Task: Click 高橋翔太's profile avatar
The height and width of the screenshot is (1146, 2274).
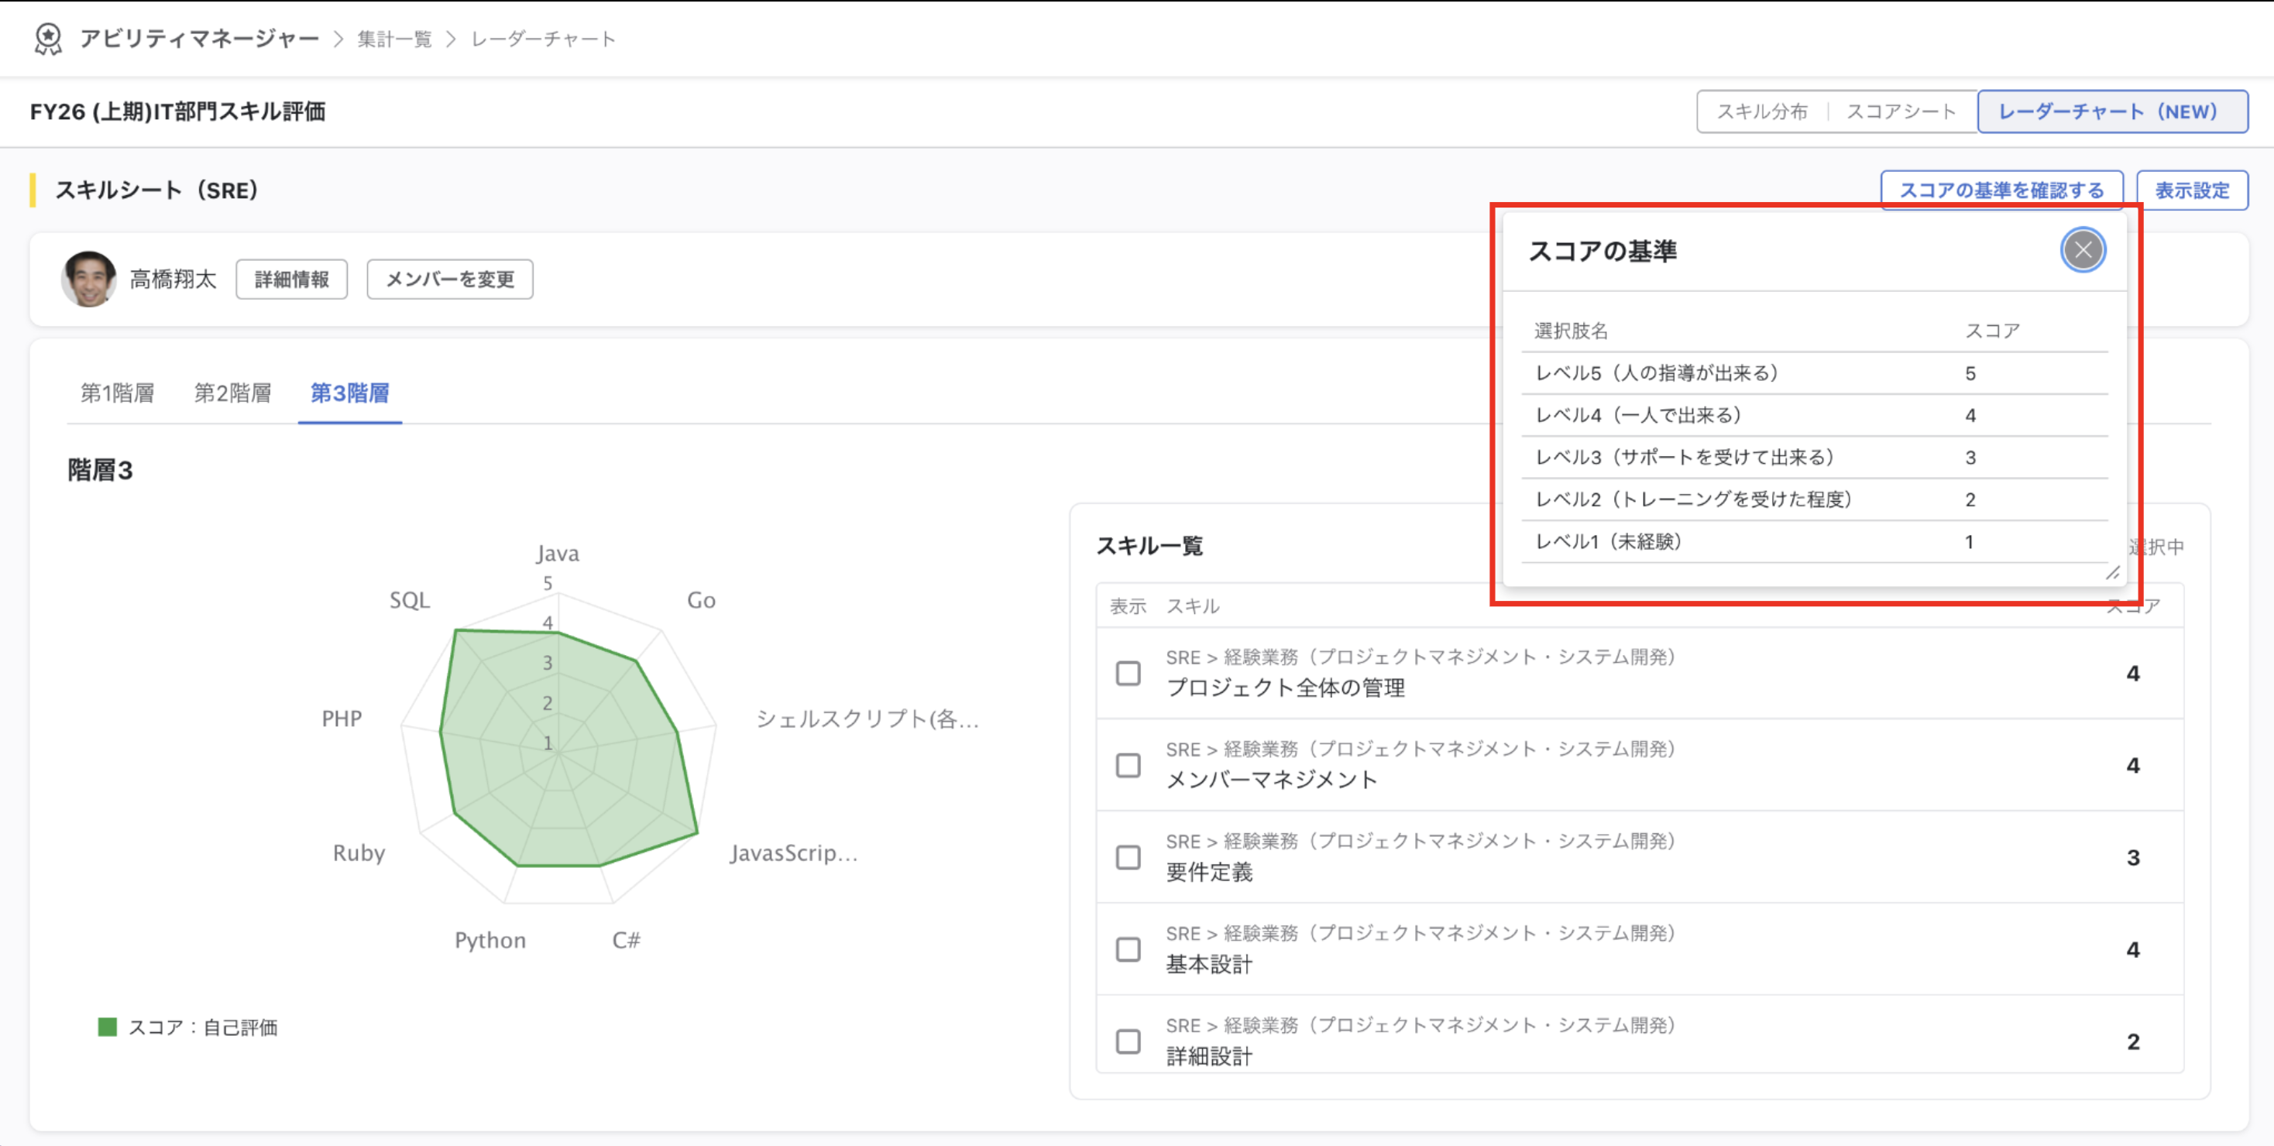Action: tap(88, 279)
